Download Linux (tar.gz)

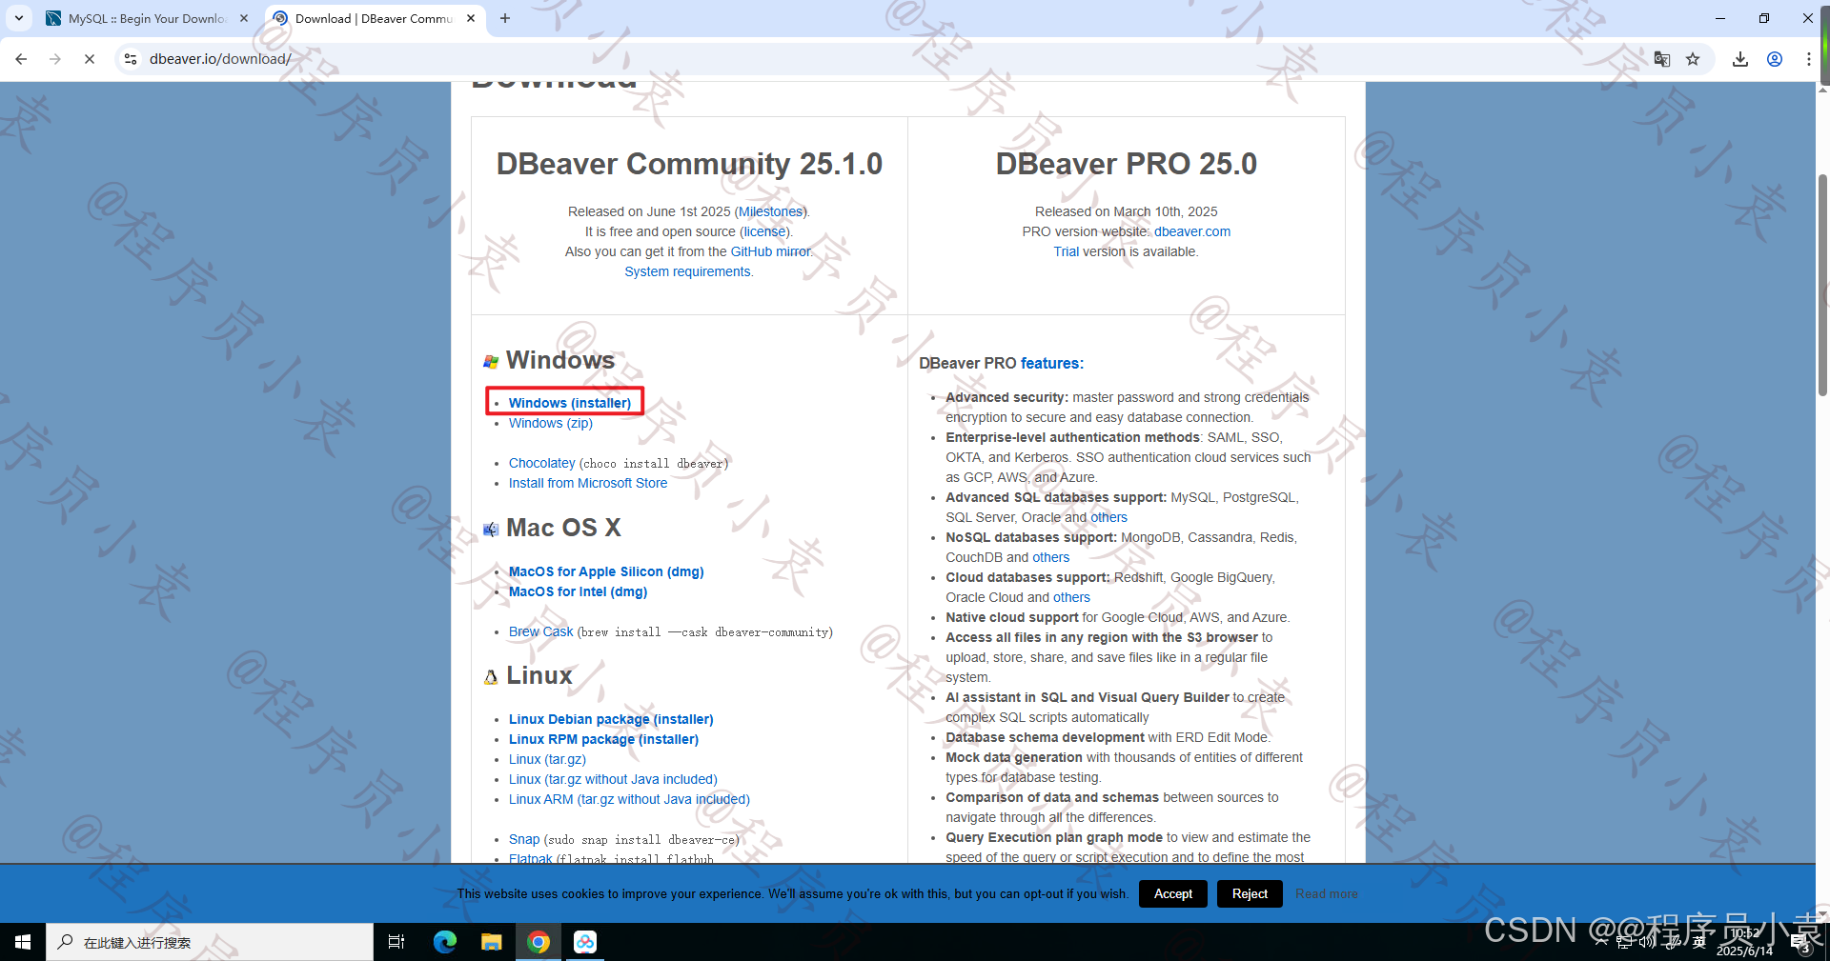click(547, 759)
